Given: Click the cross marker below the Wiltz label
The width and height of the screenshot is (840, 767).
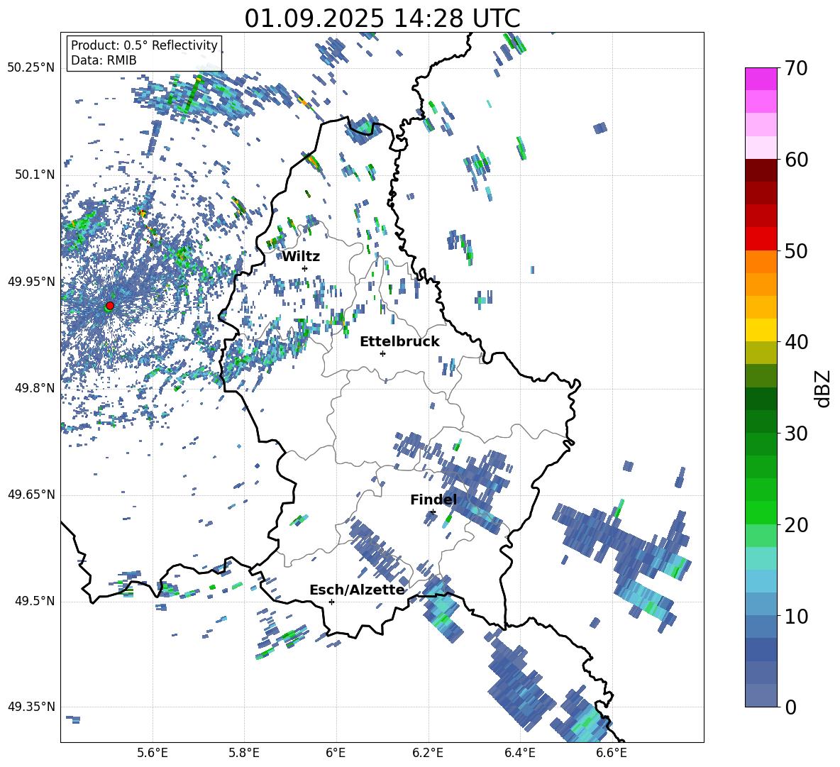Looking at the screenshot, I should coord(304,268).
